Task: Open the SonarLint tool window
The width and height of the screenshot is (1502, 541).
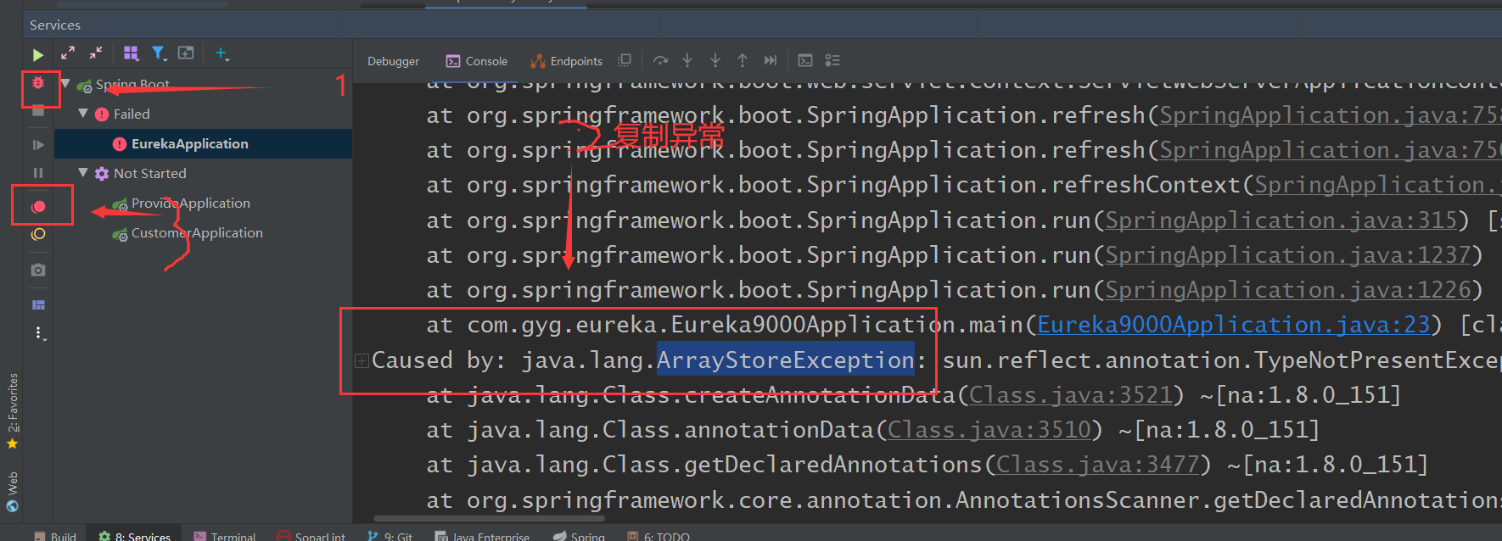Action: (311, 536)
